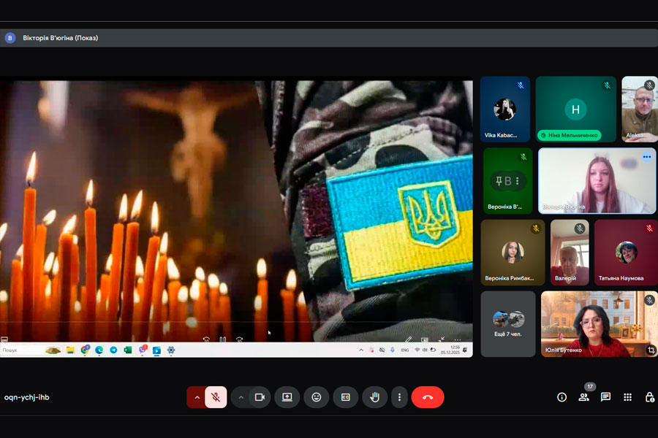This screenshot has height=438, width=658.
Task: Open meeting details info icon
Action: [561, 397]
